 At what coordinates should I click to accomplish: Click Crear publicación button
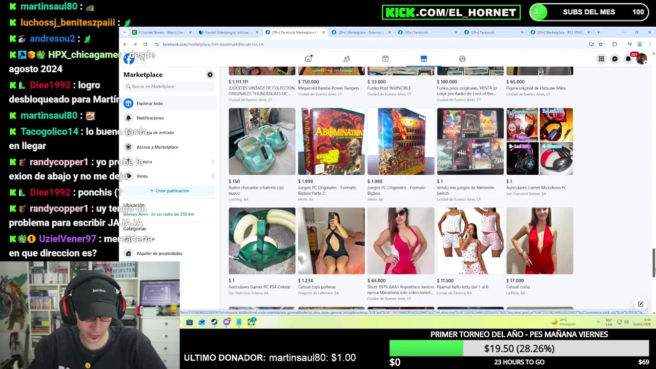tap(169, 191)
